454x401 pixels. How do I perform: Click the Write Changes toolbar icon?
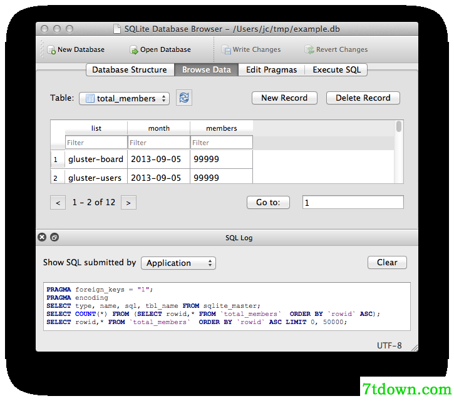(x=226, y=50)
